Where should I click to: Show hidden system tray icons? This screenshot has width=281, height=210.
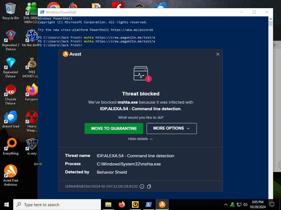click(226, 205)
